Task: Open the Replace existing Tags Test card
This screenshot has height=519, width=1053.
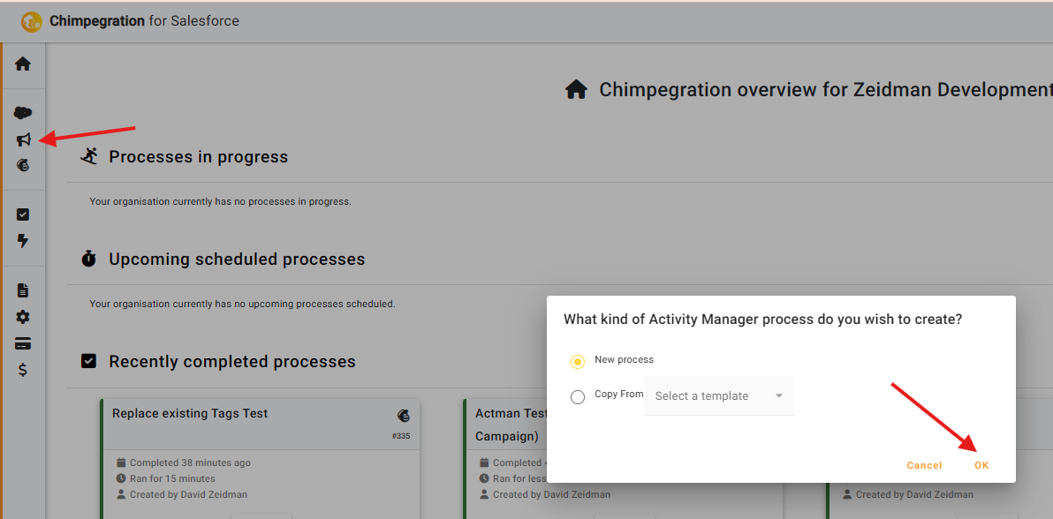Action: 190,414
